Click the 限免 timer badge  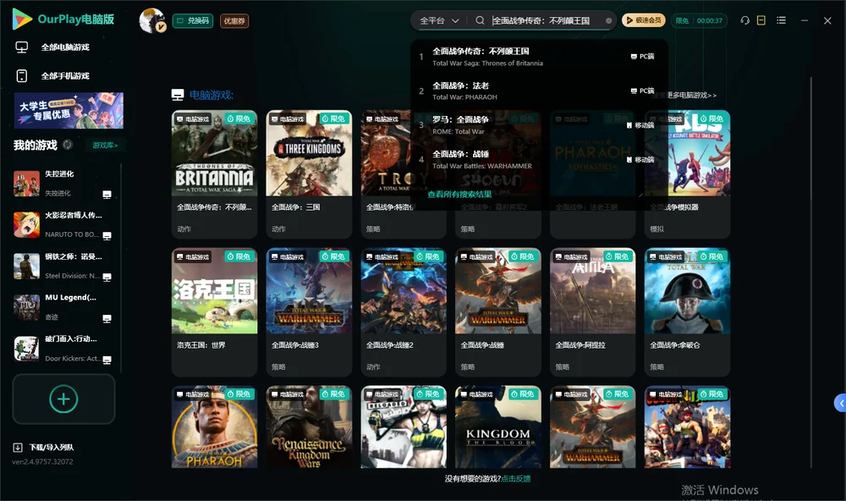[x=699, y=20]
